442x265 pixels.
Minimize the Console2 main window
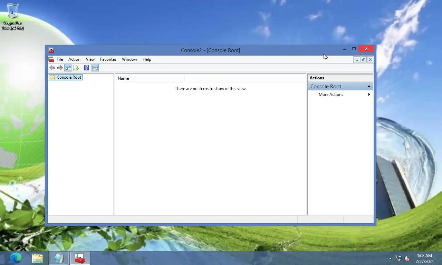pyautogui.click(x=344, y=49)
